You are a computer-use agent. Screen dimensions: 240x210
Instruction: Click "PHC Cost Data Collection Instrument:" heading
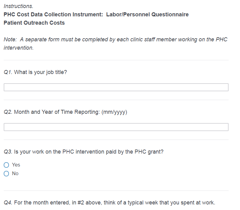pos(53,14)
